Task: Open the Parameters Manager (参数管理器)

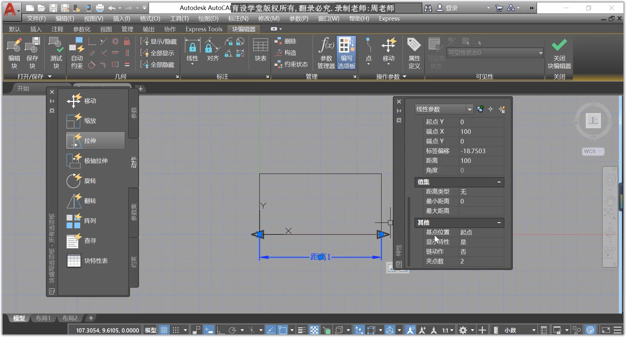Action: coord(326,53)
